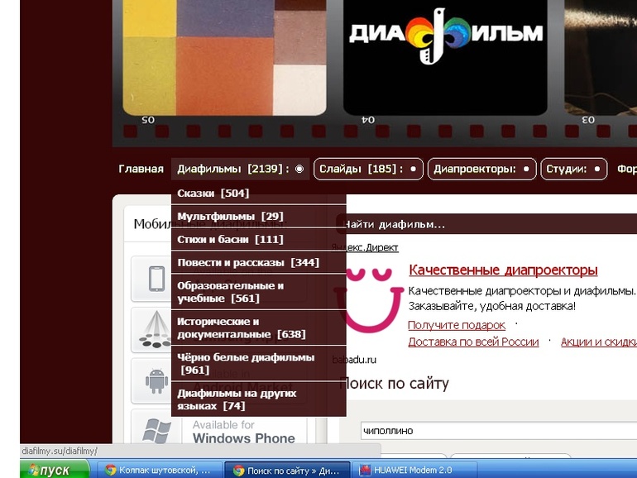Expand the Слайды [185] dropdown
The height and width of the screenshot is (478, 637).
[x=368, y=169]
